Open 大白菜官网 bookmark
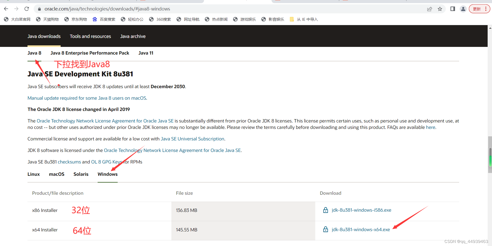492x246 pixels. click(17, 19)
